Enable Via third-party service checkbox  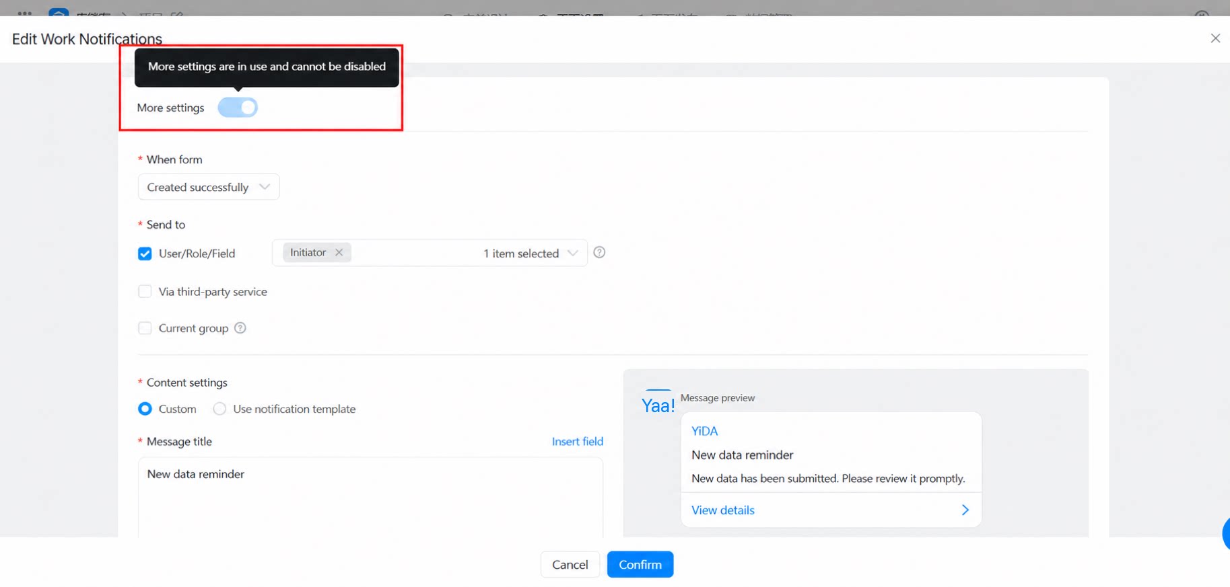145,292
